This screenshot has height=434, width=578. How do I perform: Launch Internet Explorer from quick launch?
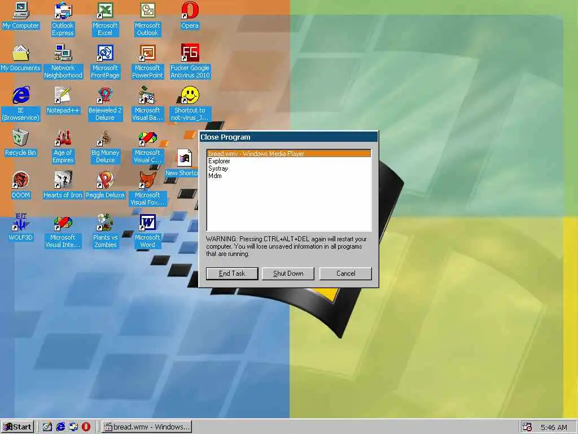click(x=60, y=427)
